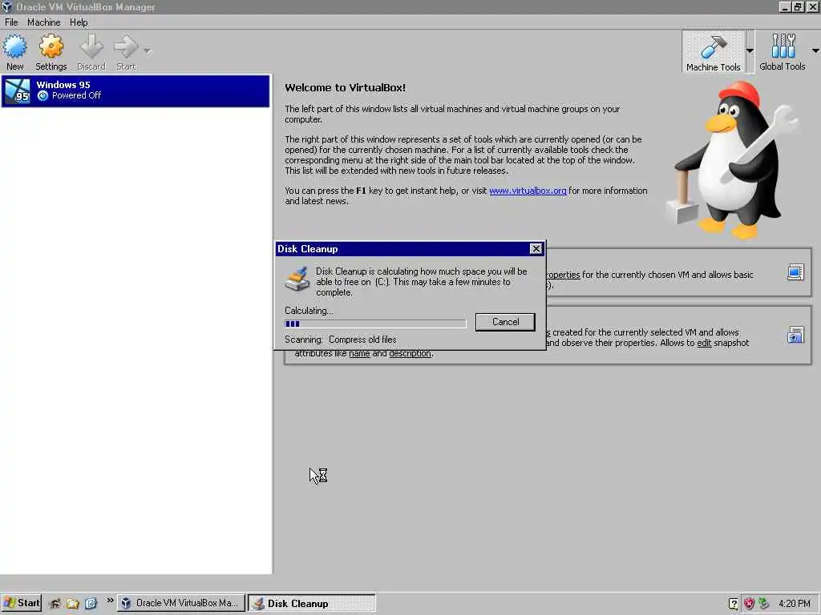Click the Windows 95 OS logo icon
The width and height of the screenshot is (821, 615).
(18, 91)
